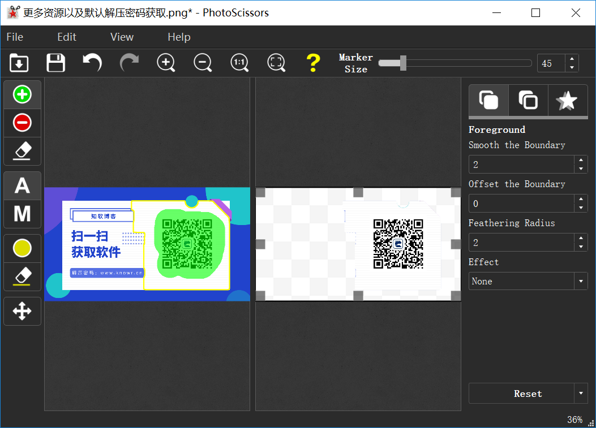Select the bottom-center crop handle on result preview
The width and height of the screenshot is (596, 428).
coord(358,296)
